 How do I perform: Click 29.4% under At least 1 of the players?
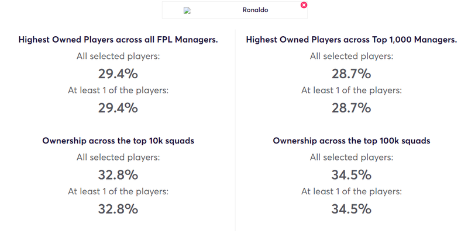pyautogui.click(x=118, y=108)
